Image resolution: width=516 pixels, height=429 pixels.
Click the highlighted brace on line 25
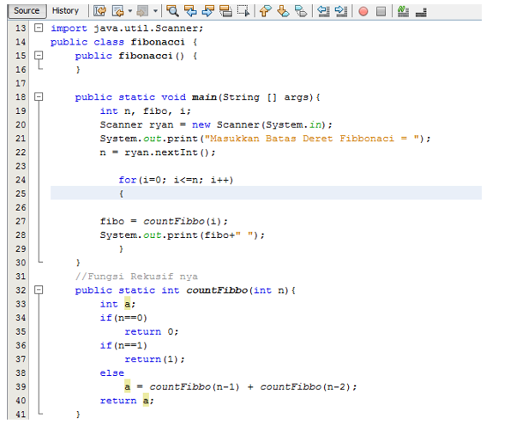pyautogui.click(x=122, y=194)
